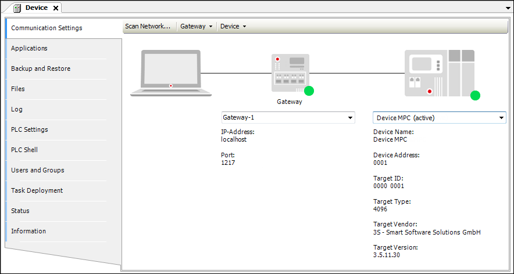Screen dimensions: 514x274
Task: Open the PLC Shell tab
Action: click(x=24, y=150)
